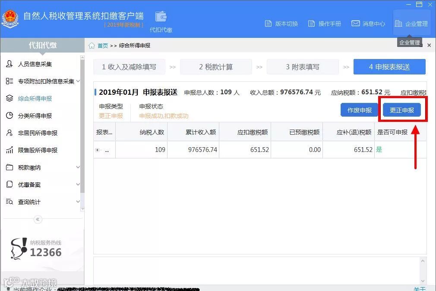Click the national tax emblem logo
The image size is (436, 291).
click(10, 19)
